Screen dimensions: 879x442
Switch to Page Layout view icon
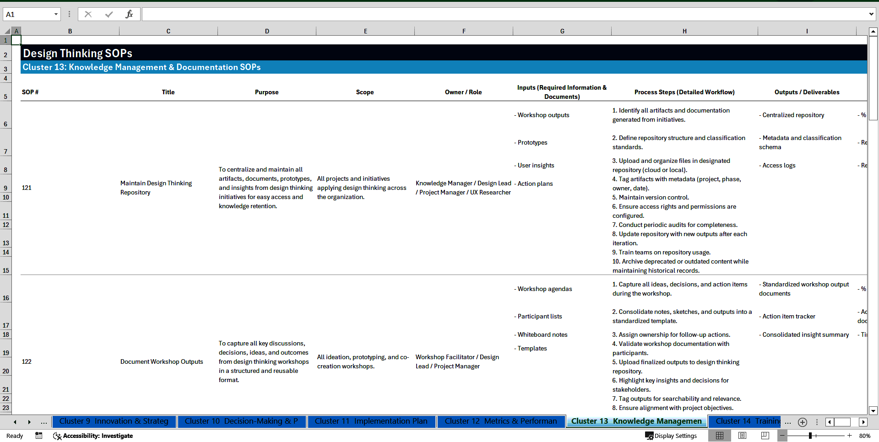(x=742, y=436)
